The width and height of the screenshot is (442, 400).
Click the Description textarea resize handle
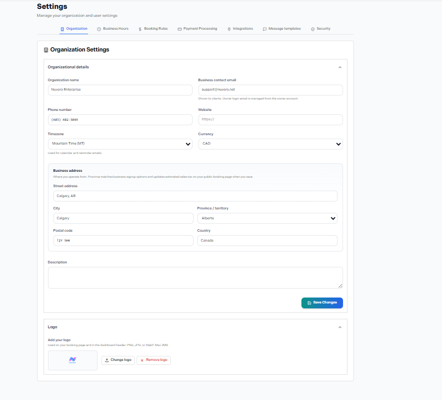(x=340, y=286)
